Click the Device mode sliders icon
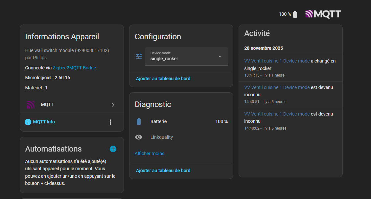The height and width of the screenshot is (199, 371). 139,56
